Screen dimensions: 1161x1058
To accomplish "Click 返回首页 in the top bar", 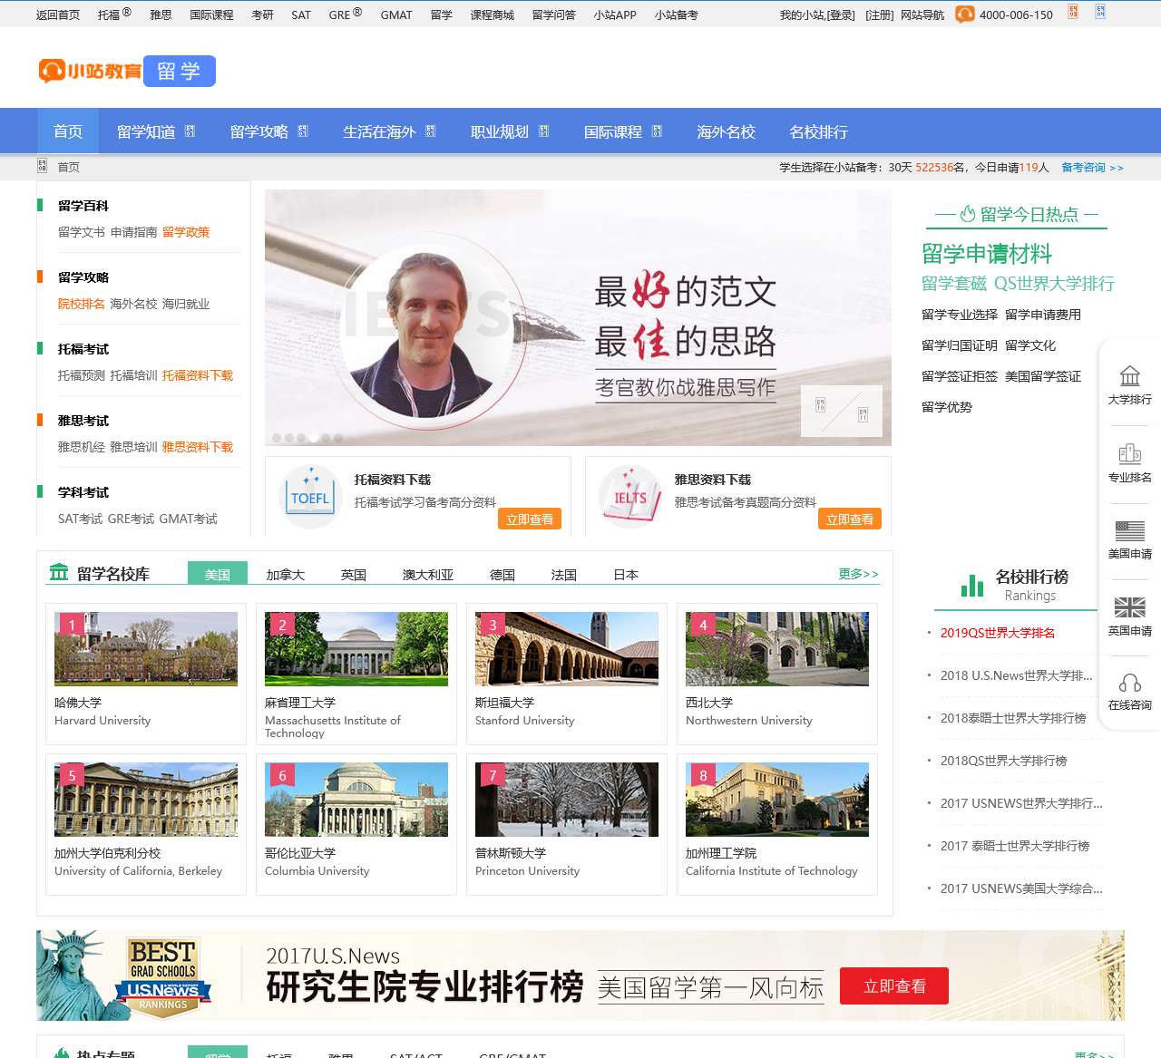I will [58, 15].
